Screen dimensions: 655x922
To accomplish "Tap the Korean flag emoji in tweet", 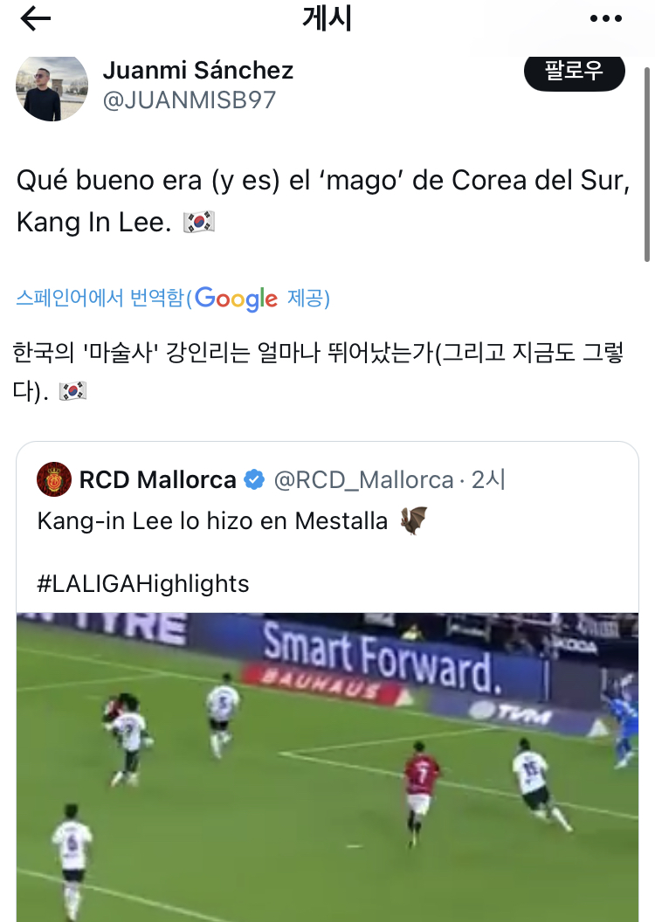I will pyautogui.click(x=199, y=223).
